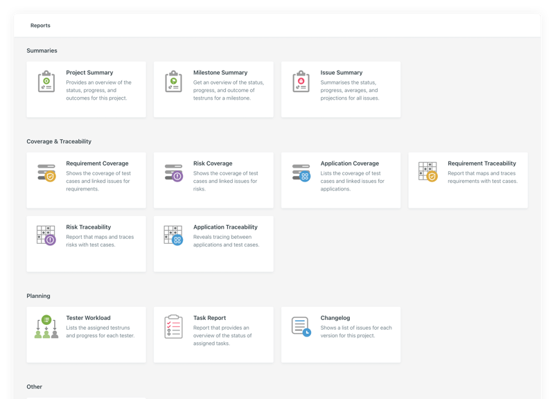This screenshot has width=555, height=399.
Task: Click the Coverage & Traceability section heading
Action: click(59, 141)
